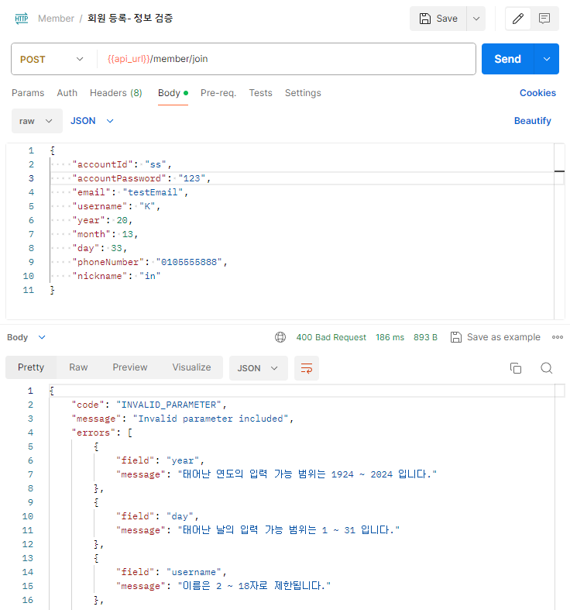Open the Tests tab
This screenshot has height=610, width=570.
[x=260, y=93]
